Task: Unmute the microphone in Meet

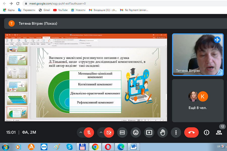Action: [x=89, y=132]
